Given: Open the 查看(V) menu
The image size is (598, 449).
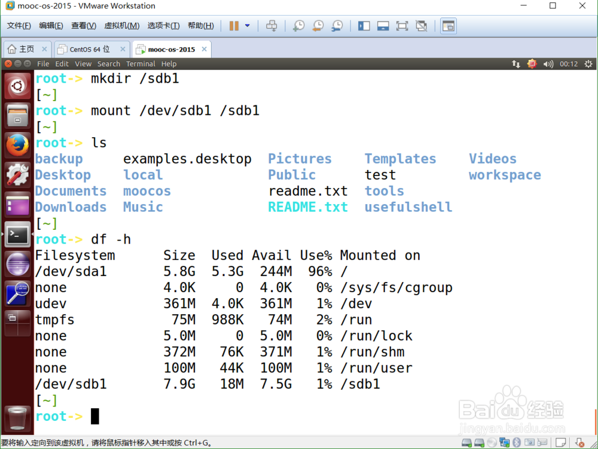Looking at the screenshot, I should tap(84, 26).
